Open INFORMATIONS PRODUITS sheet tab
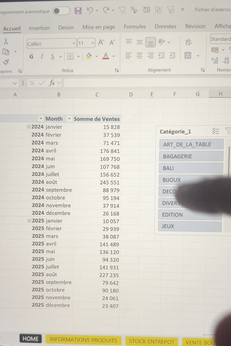This screenshot has height=346, width=231. click(83, 340)
